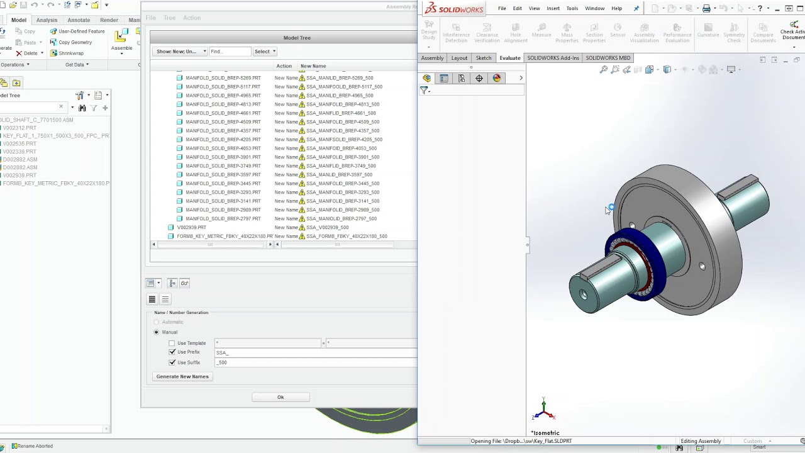Click the Delete icon in Operations group

(19, 53)
